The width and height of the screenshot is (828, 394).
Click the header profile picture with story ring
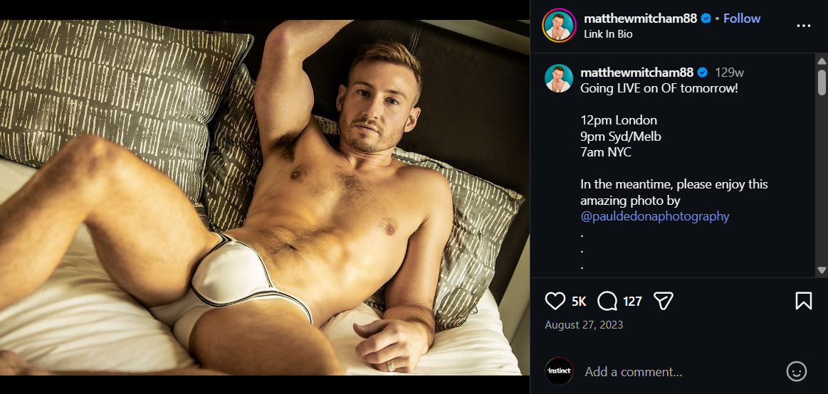[559, 26]
